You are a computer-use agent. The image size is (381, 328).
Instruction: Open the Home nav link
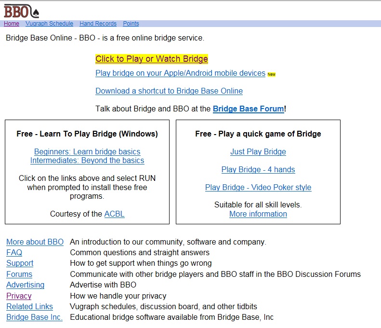click(x=12, y=24)
